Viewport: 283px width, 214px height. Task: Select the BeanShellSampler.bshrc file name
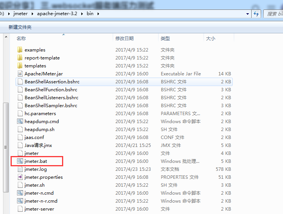(51, 106)
